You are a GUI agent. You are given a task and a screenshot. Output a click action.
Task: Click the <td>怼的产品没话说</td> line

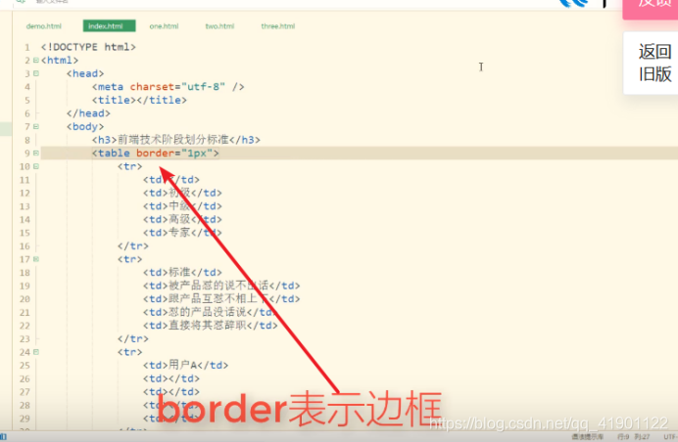click(x=210, y=312)
